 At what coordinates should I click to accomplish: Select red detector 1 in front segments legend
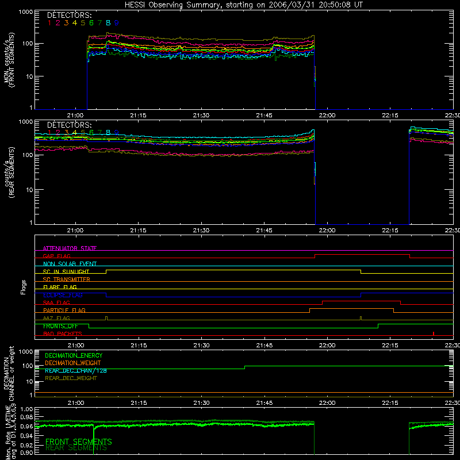click(49, 22)
